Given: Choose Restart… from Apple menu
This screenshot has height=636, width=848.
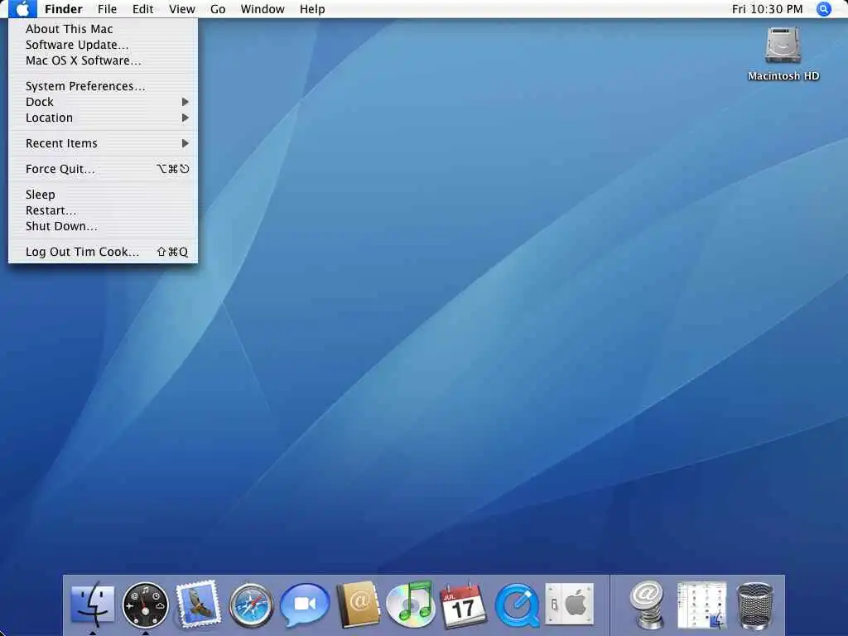Looking at the screenshot, I should (103, 210).
